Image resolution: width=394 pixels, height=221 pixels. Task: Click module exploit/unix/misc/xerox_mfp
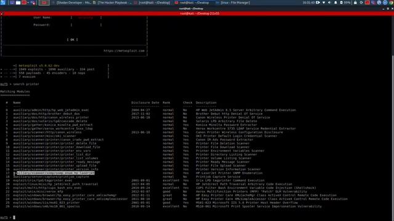38,192
